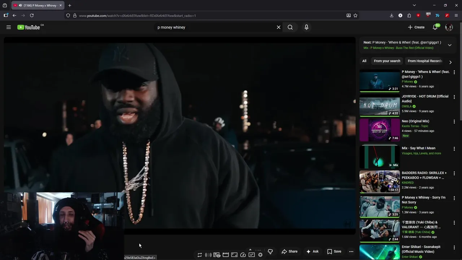Toggle cinema mode clapperboard icon
The width and height of the screenshot is (462, 260).
point(226,255)
